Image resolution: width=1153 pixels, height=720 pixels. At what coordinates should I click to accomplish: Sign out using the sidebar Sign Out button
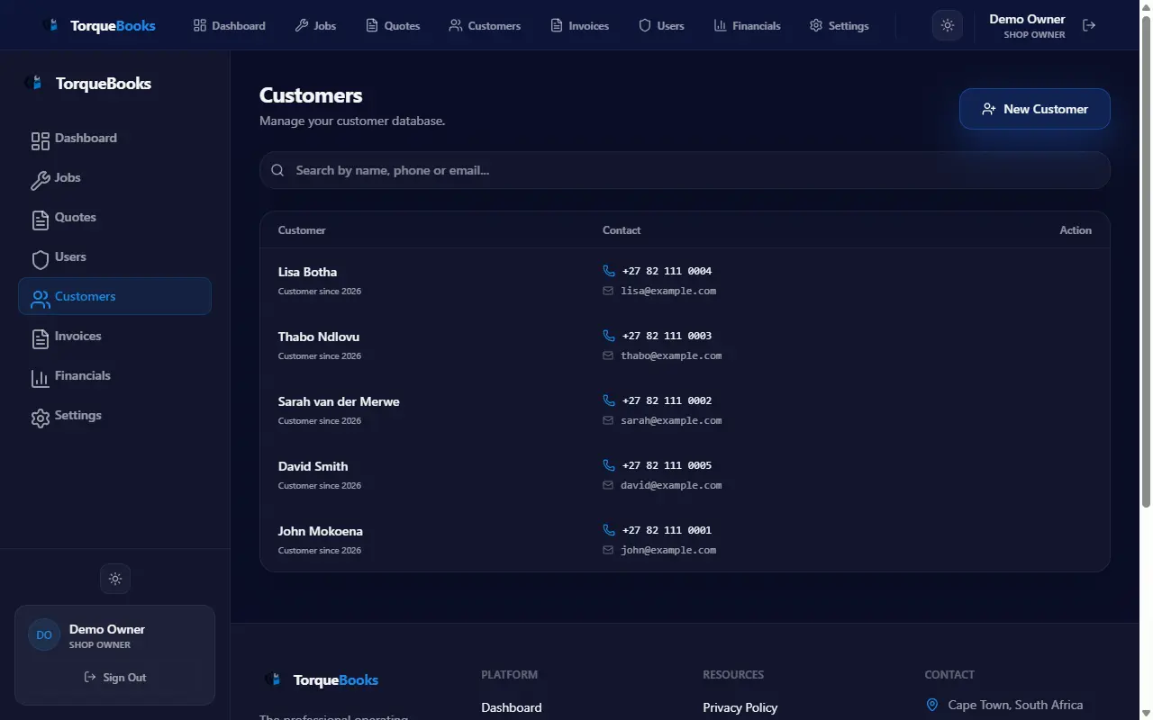[x=115, y=678]
